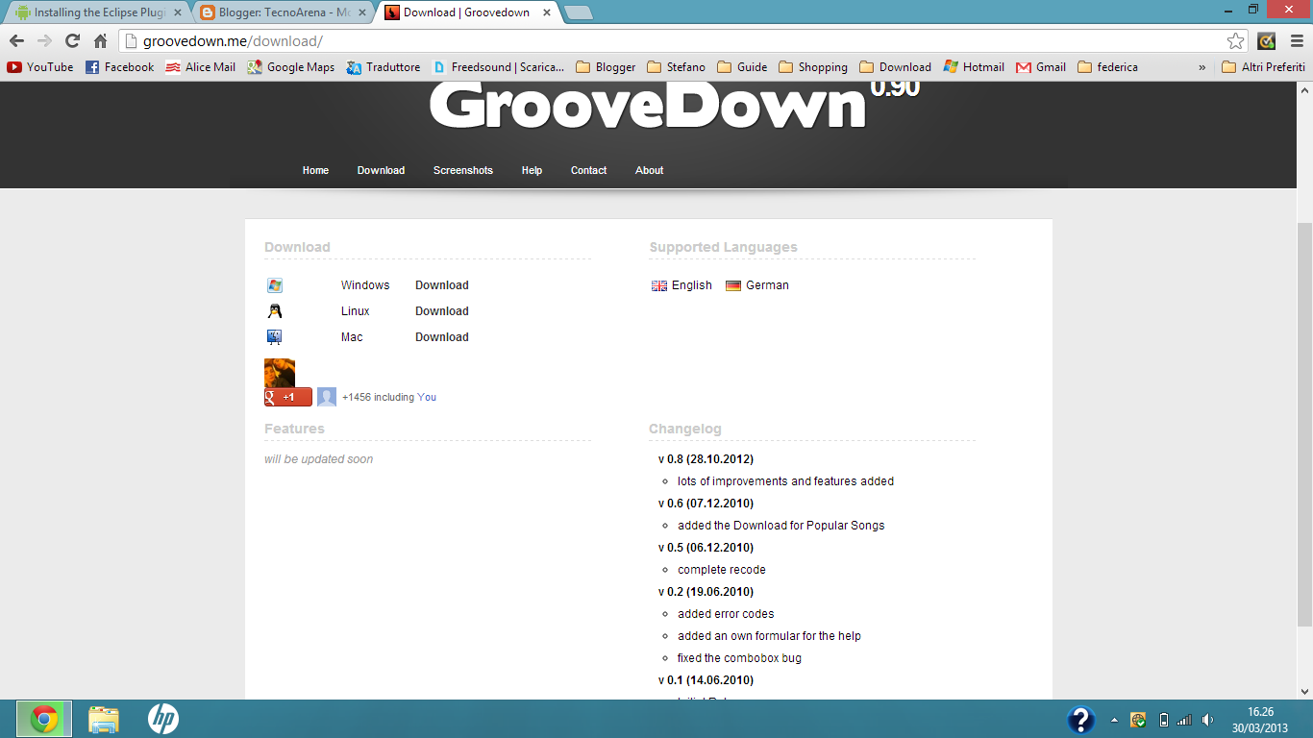Screen dimensions: 1313x738
Task: Click the grey avatar beside +1456
Action: tap(327, 397)
